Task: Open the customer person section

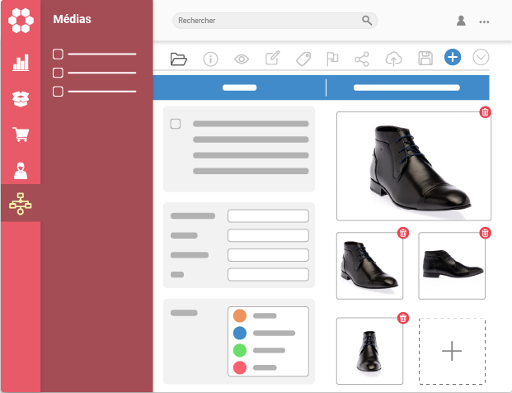Action: pyautogui.click(x=21, y=170)
